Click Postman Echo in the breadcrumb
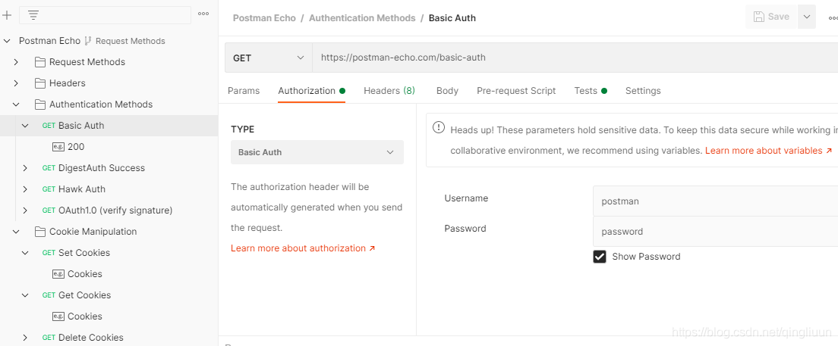 [x=264, y=17]
